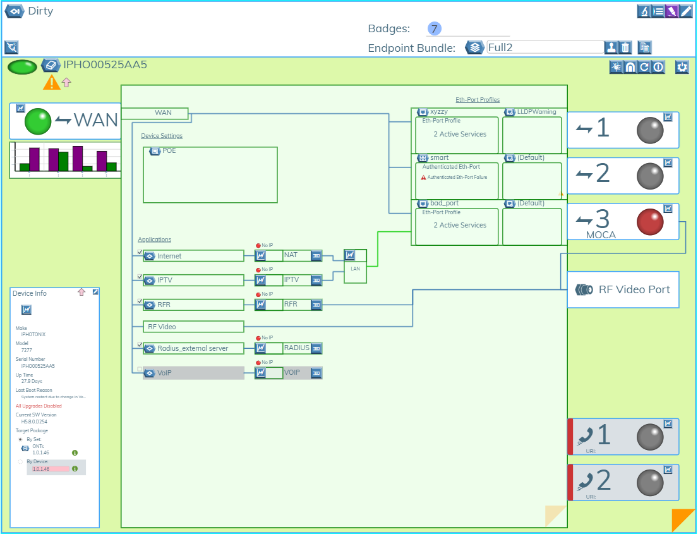The image size is (698, 534).
Task: Select the By Device radio button
Action: [x=20, y=462]
